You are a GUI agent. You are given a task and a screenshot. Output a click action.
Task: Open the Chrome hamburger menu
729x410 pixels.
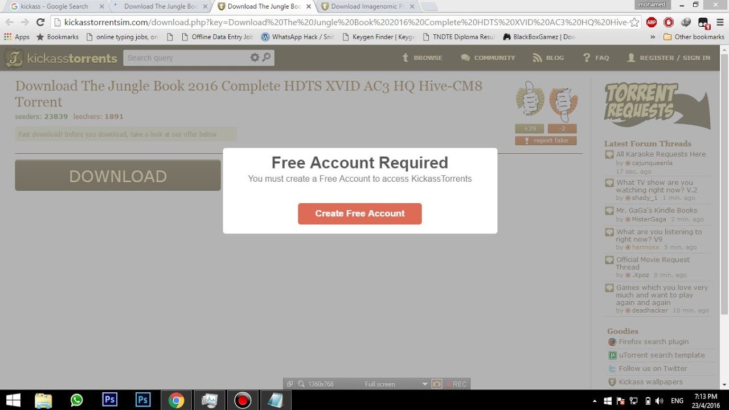[x=720, y=22]
